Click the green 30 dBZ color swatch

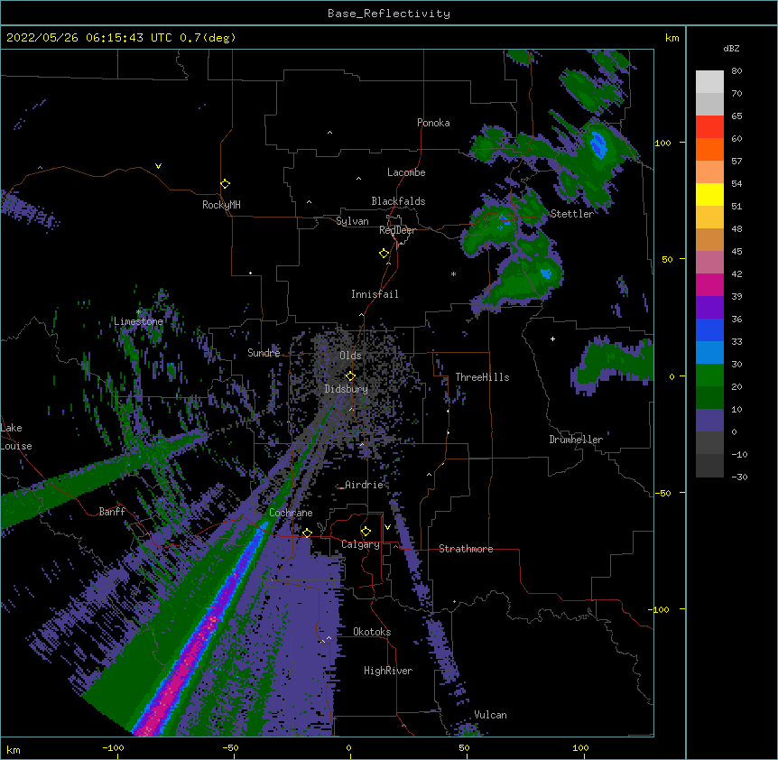point(709,375)
